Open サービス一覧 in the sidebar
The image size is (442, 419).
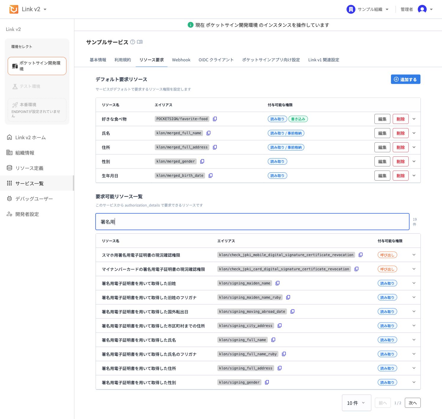tap(37, 184)
